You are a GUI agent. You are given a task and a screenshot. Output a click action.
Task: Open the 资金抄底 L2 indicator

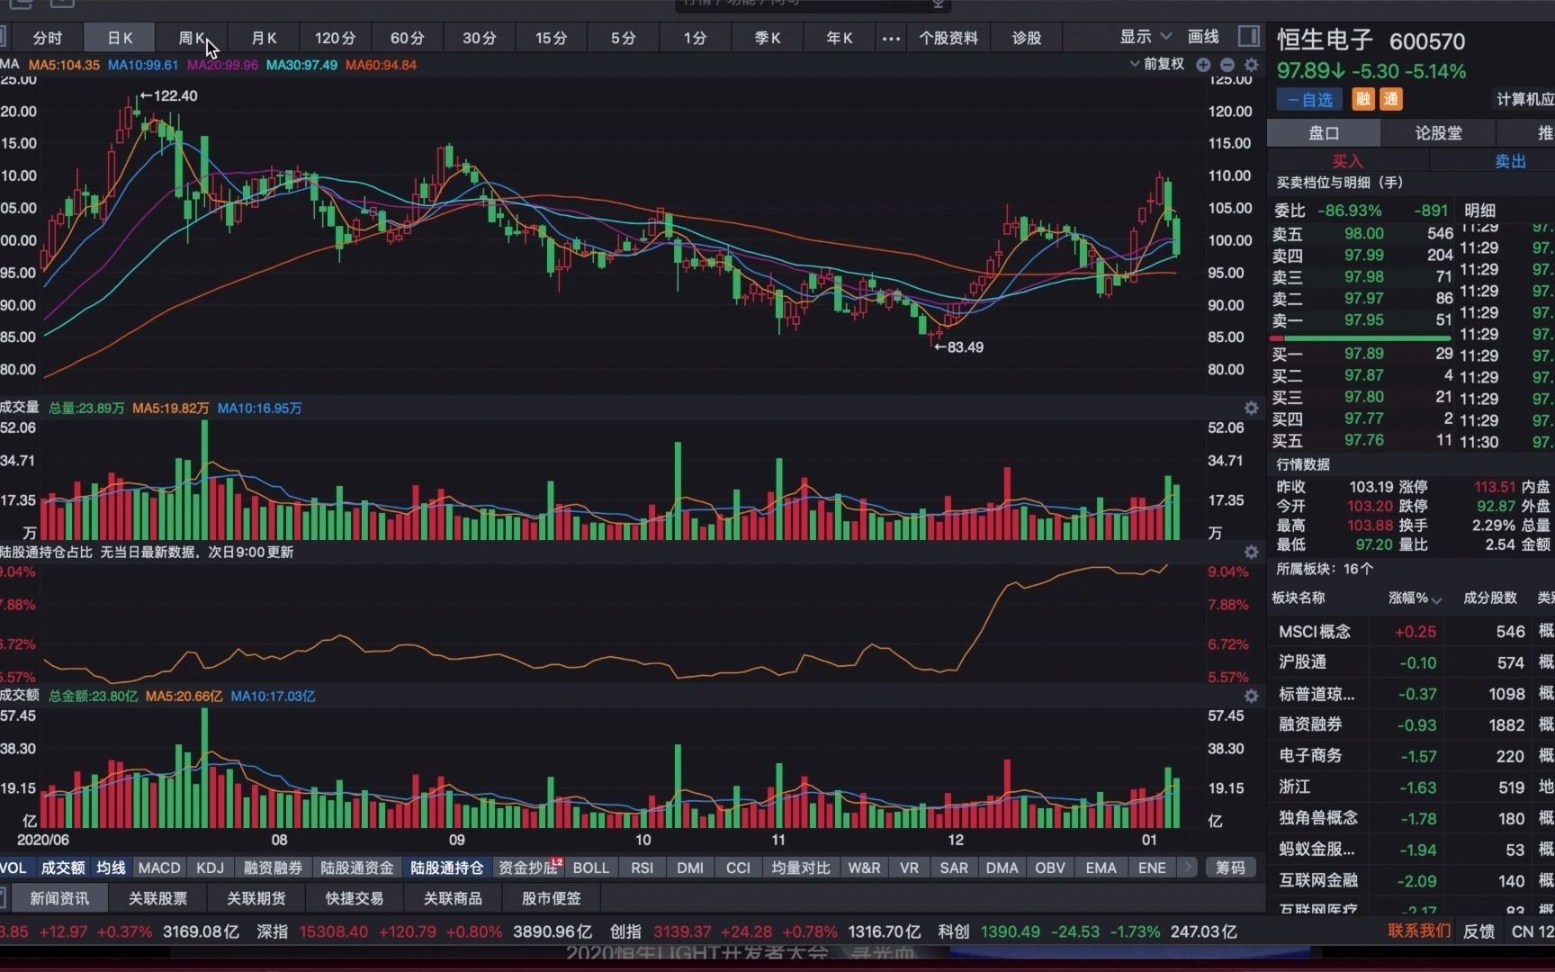pos(529,868)
